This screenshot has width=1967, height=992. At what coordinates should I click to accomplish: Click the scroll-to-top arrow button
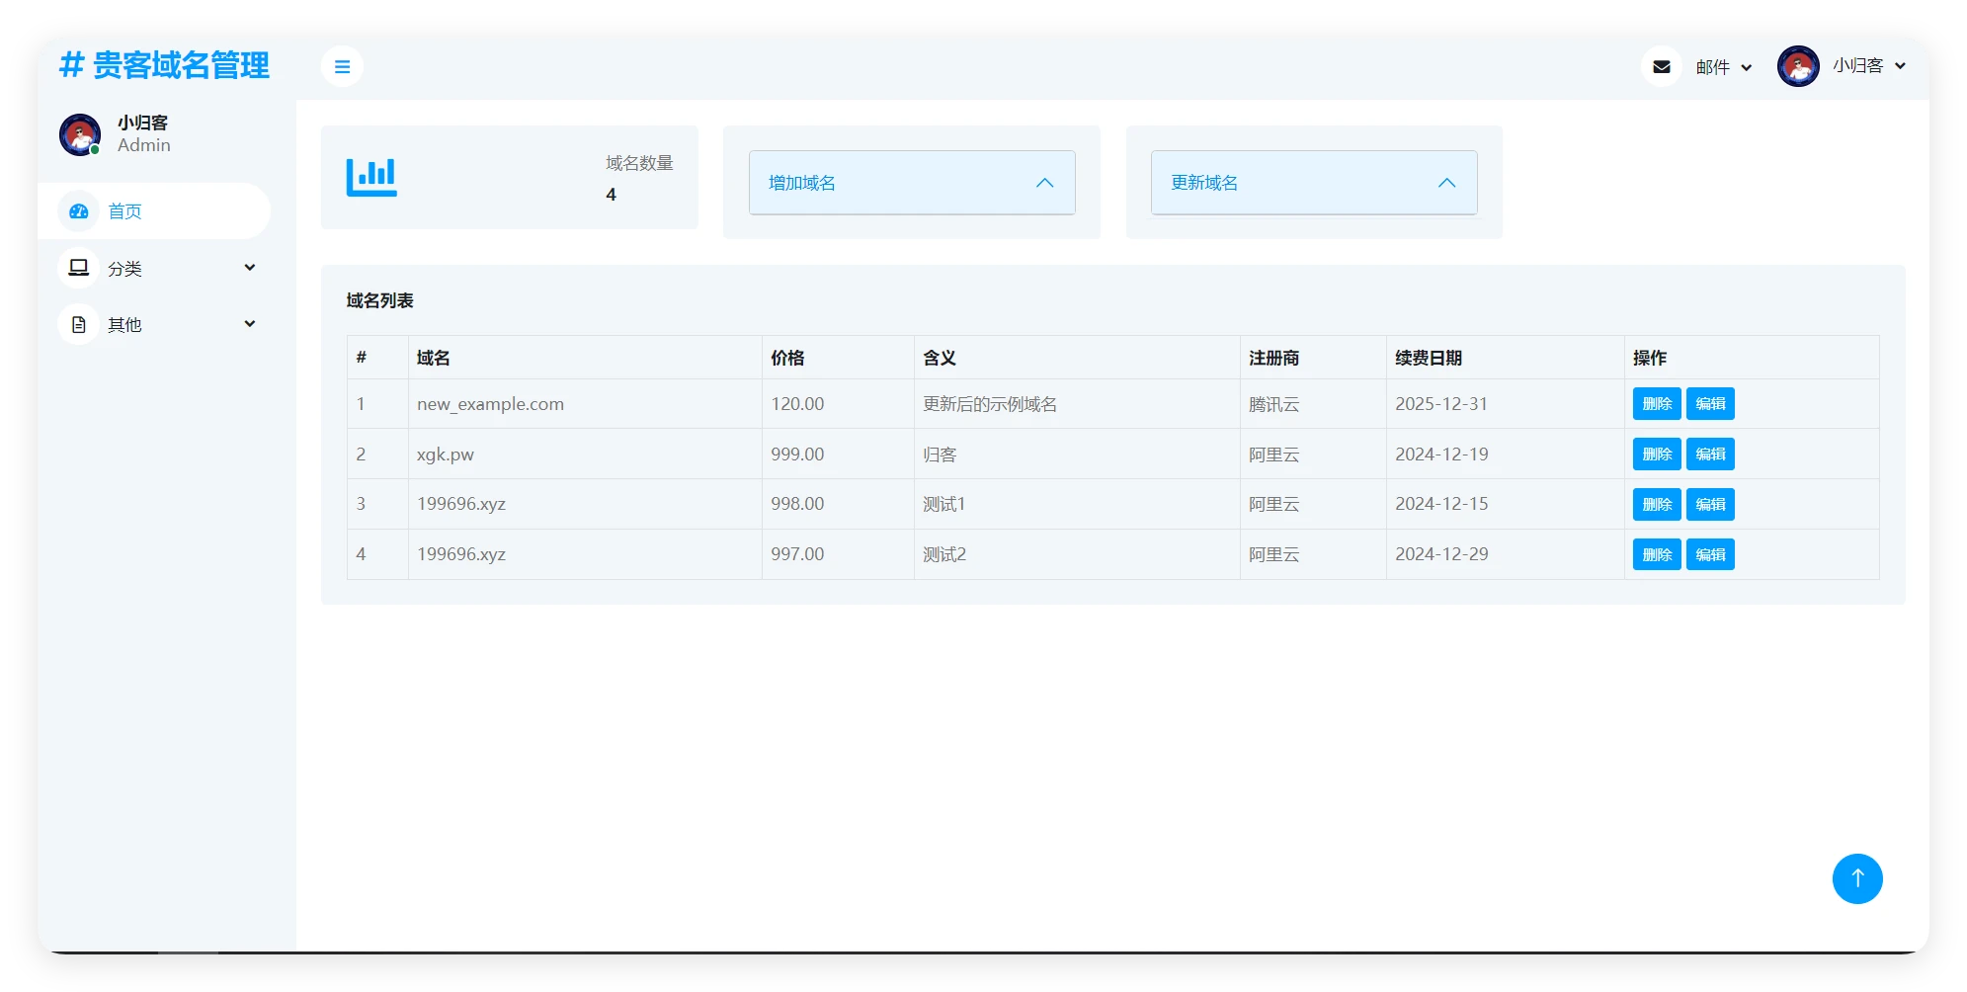(1856, 878)
